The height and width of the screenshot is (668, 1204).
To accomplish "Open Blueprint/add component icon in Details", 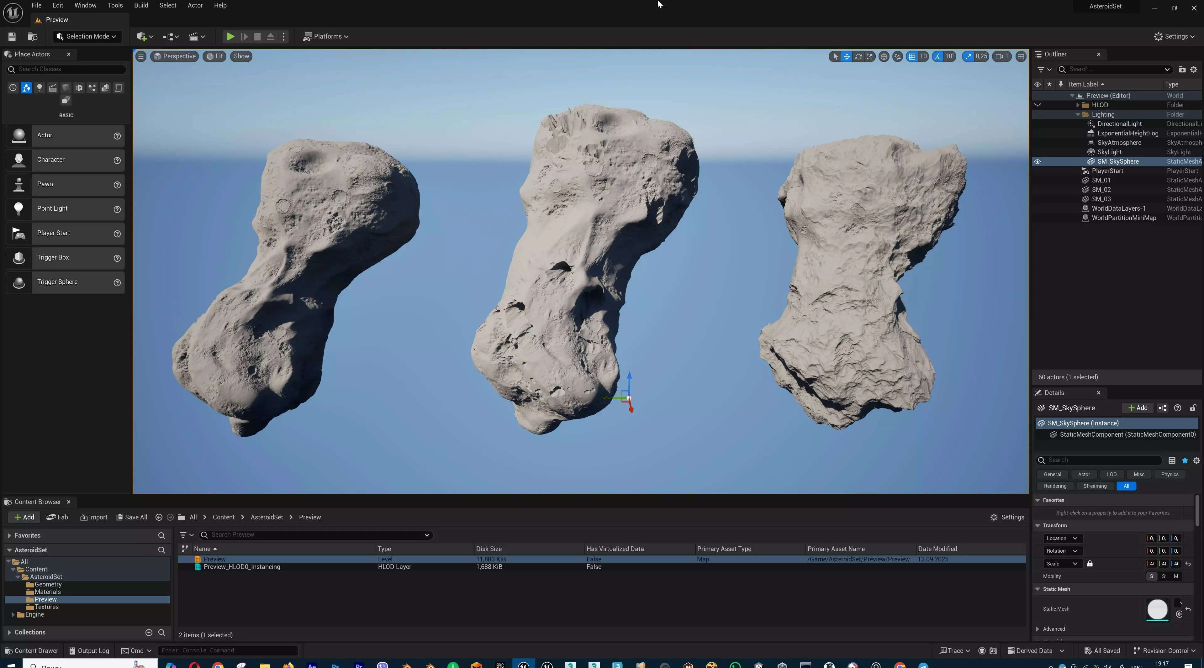I will [x=1162, y=408].
